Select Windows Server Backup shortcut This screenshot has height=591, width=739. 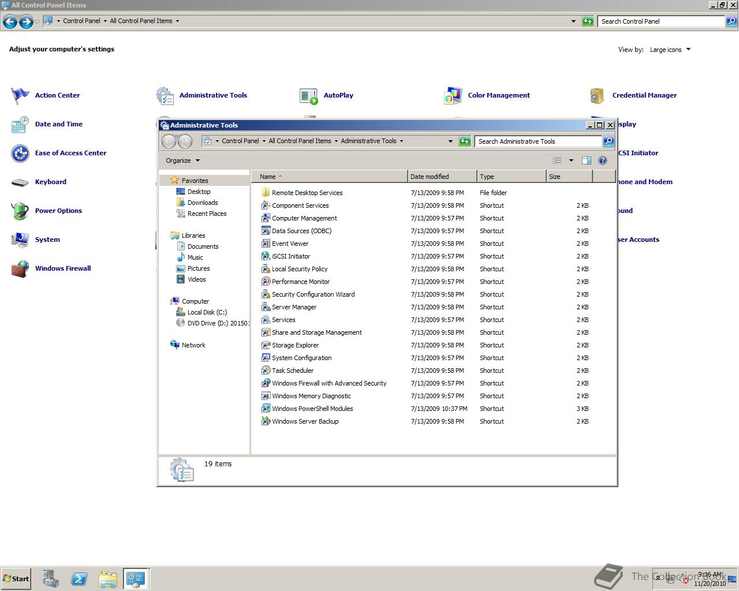click(x=300, y=421)
